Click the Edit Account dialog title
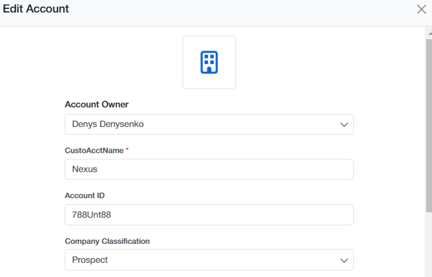 pyautogui.click(x=36, y=9)
